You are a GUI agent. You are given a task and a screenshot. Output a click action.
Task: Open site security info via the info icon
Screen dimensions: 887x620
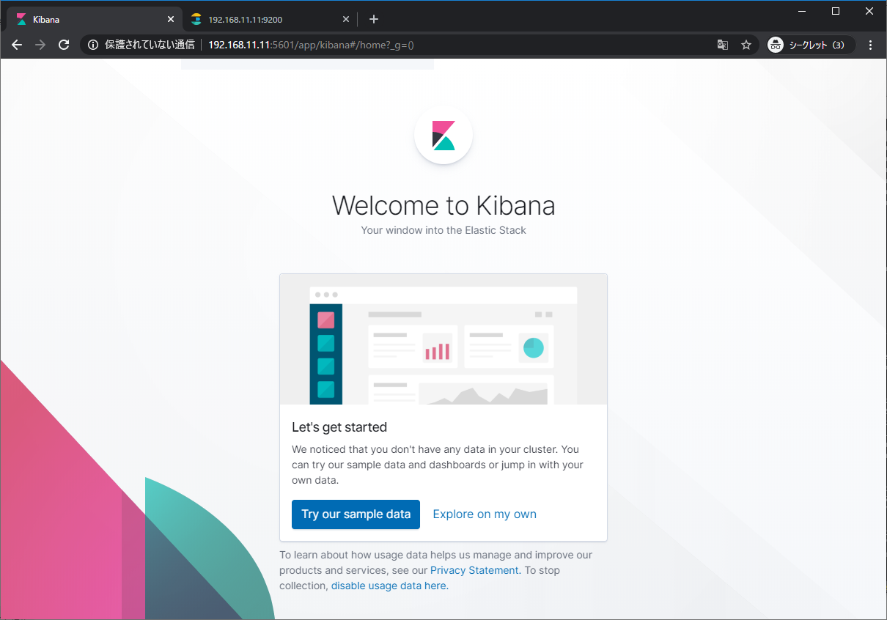92,45
